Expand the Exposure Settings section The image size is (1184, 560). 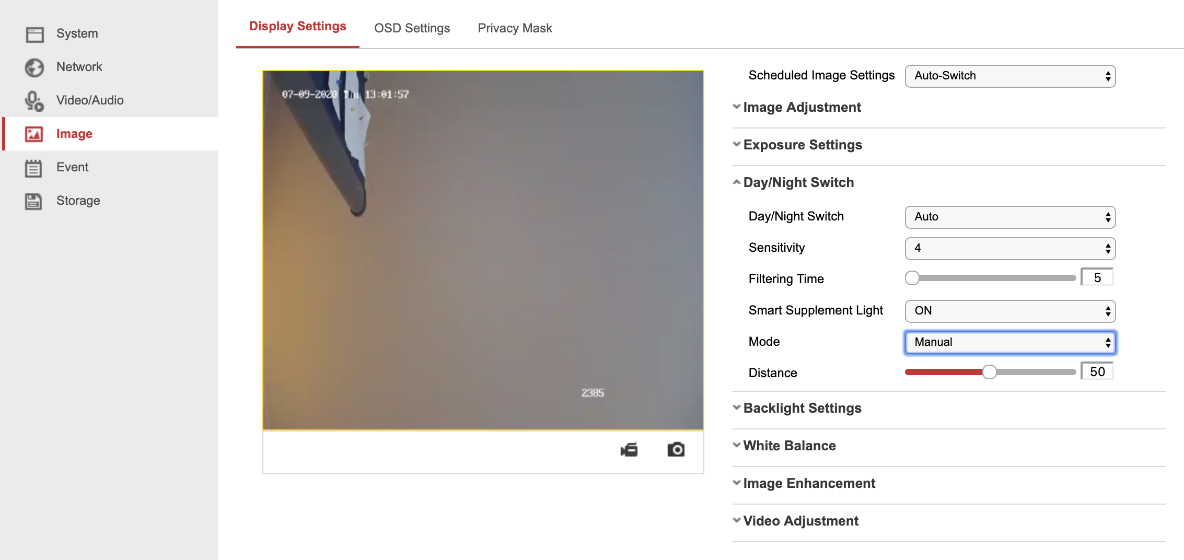pyautogui.click(x=802, y=145)
